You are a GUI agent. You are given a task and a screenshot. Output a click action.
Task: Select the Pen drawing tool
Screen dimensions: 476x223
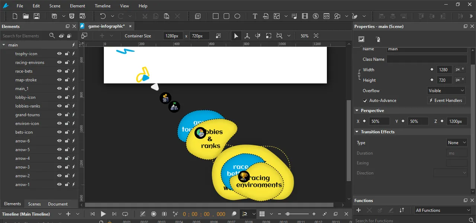pos(355,16)
